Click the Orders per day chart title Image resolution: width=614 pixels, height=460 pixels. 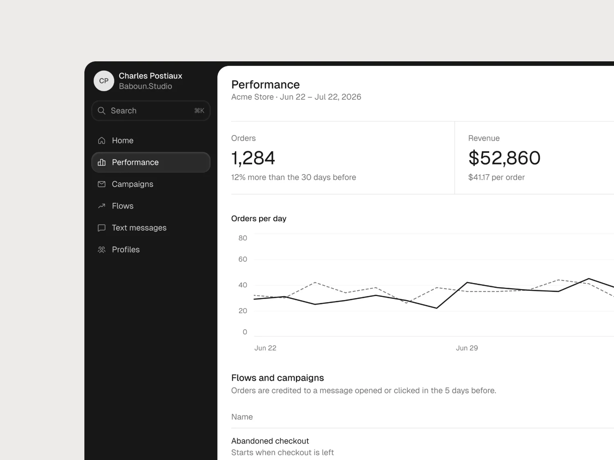(259, 219)
